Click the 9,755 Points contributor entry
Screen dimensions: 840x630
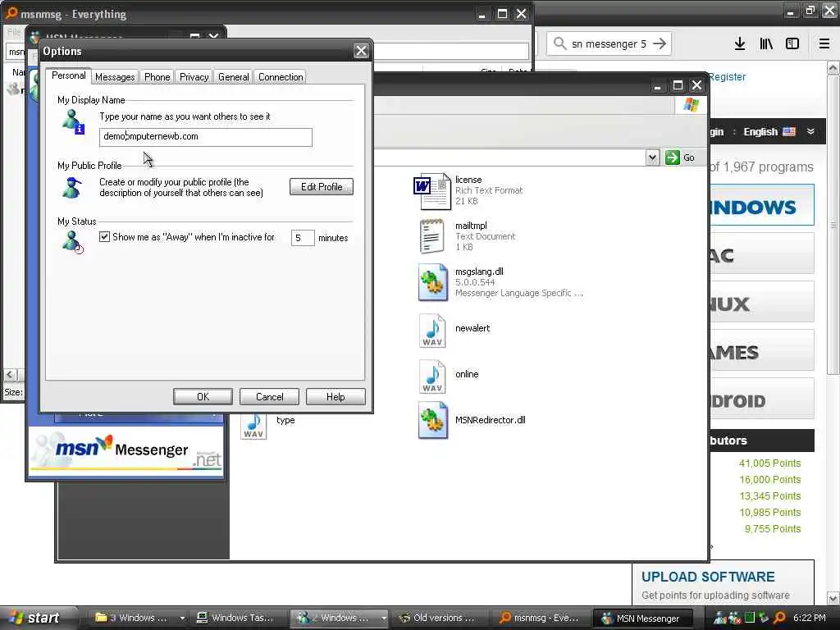[773, 529]
